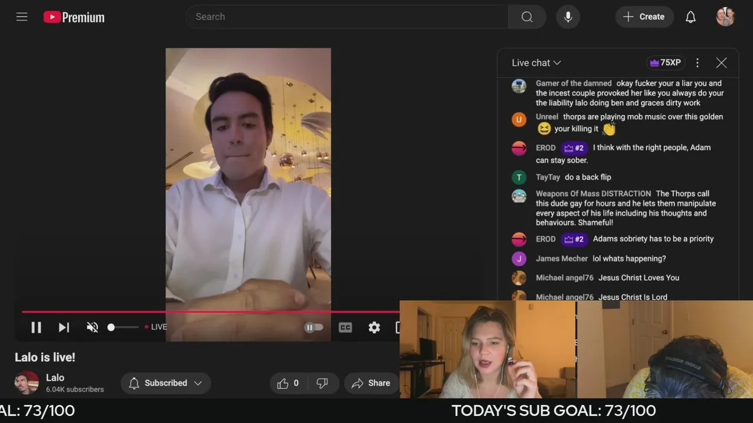
Task: Unmute the video sound
Action: coord(92,327)
